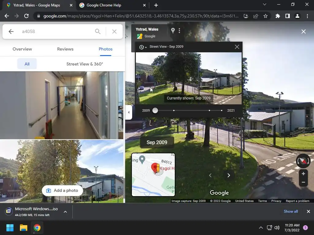Click Report a problem link
This screenshot has width=314, height=235.
pos(297,201)
